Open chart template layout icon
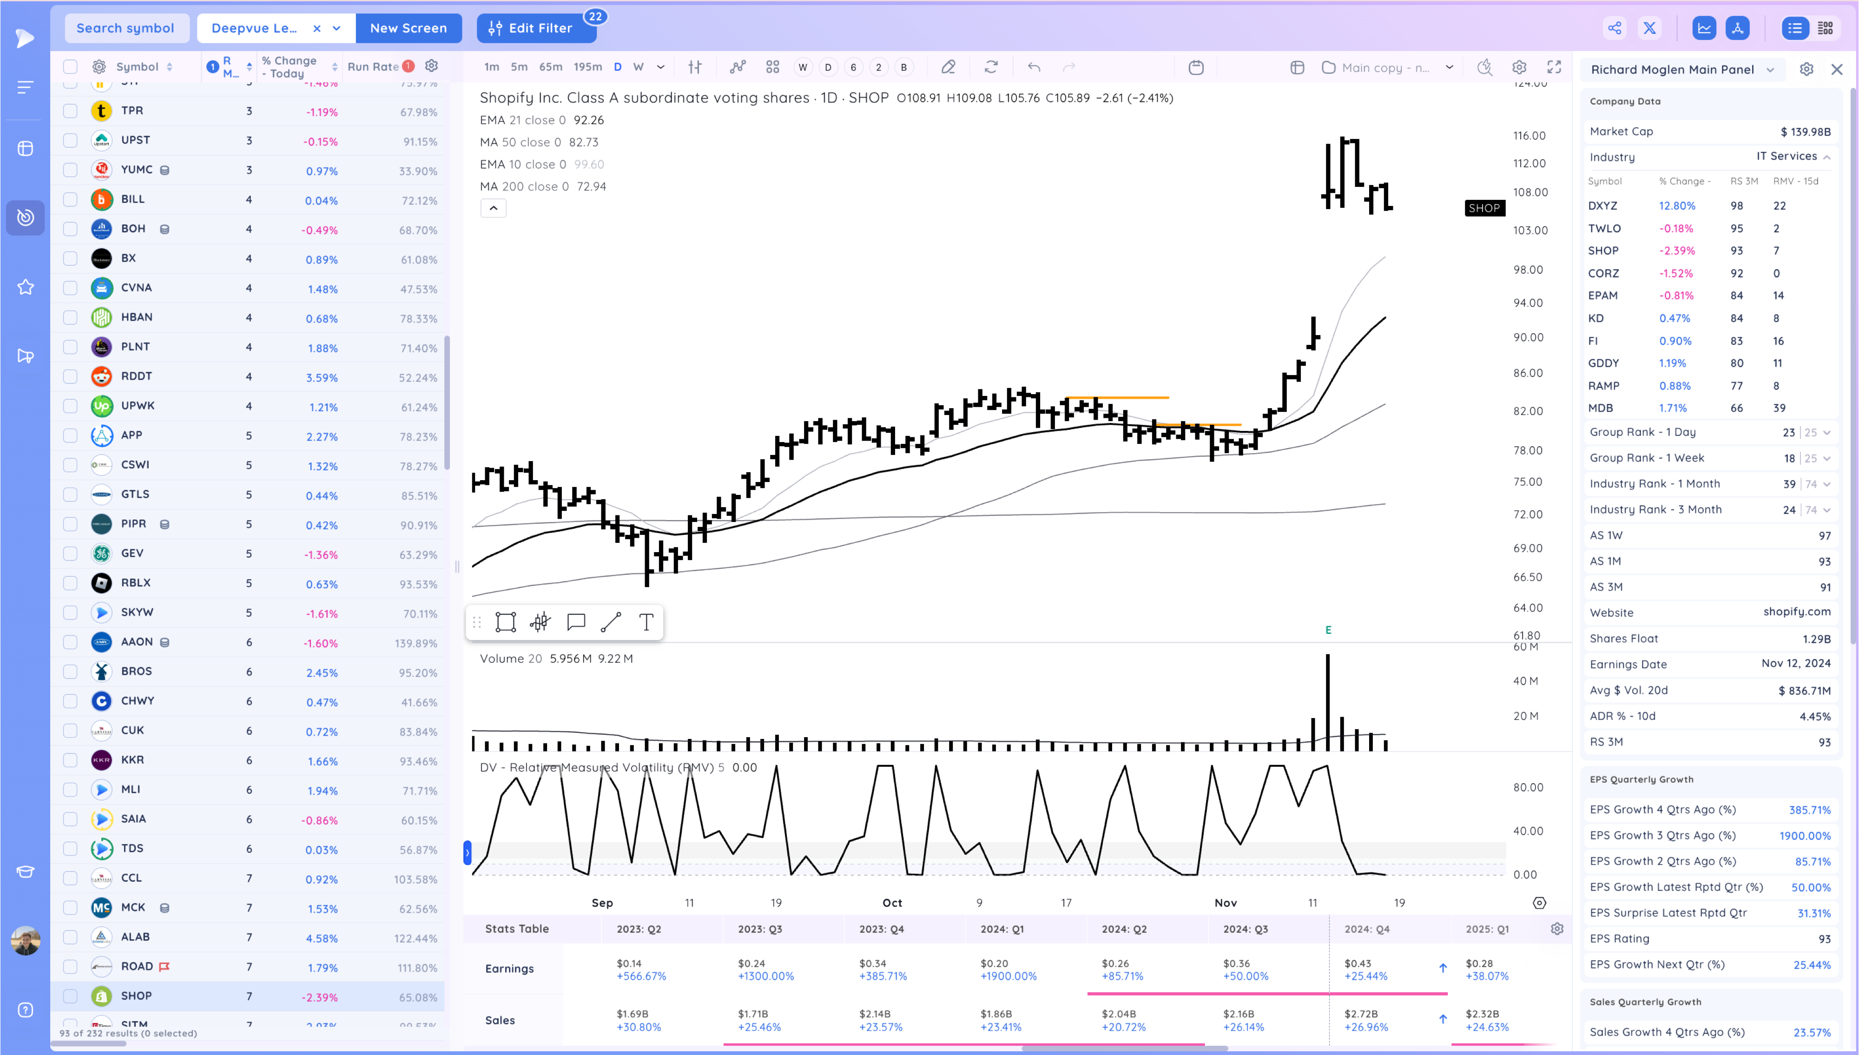Image resolution: width=1859 pixels, height=1055 pixels. [1297, 67]
